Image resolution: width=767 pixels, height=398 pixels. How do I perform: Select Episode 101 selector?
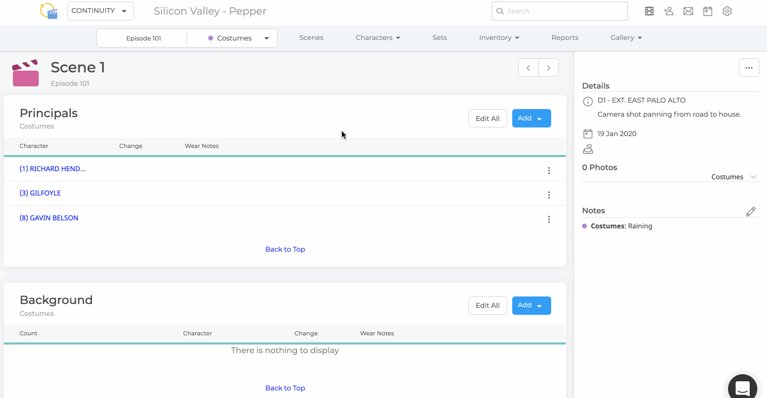[143, 38]
